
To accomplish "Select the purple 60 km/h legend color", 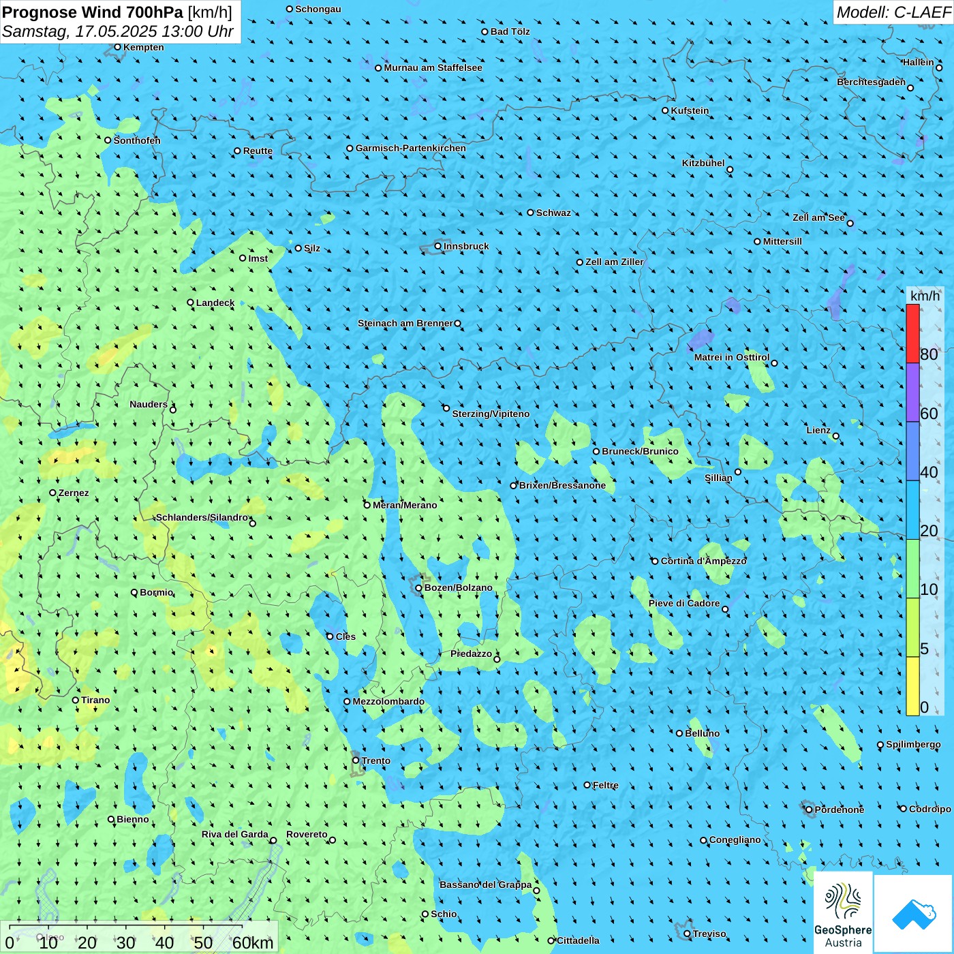I will tap(912, 393).
